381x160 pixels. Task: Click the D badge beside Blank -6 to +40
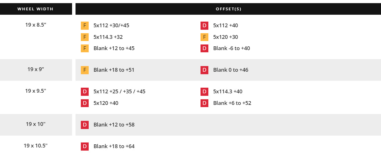coord(204,49)
